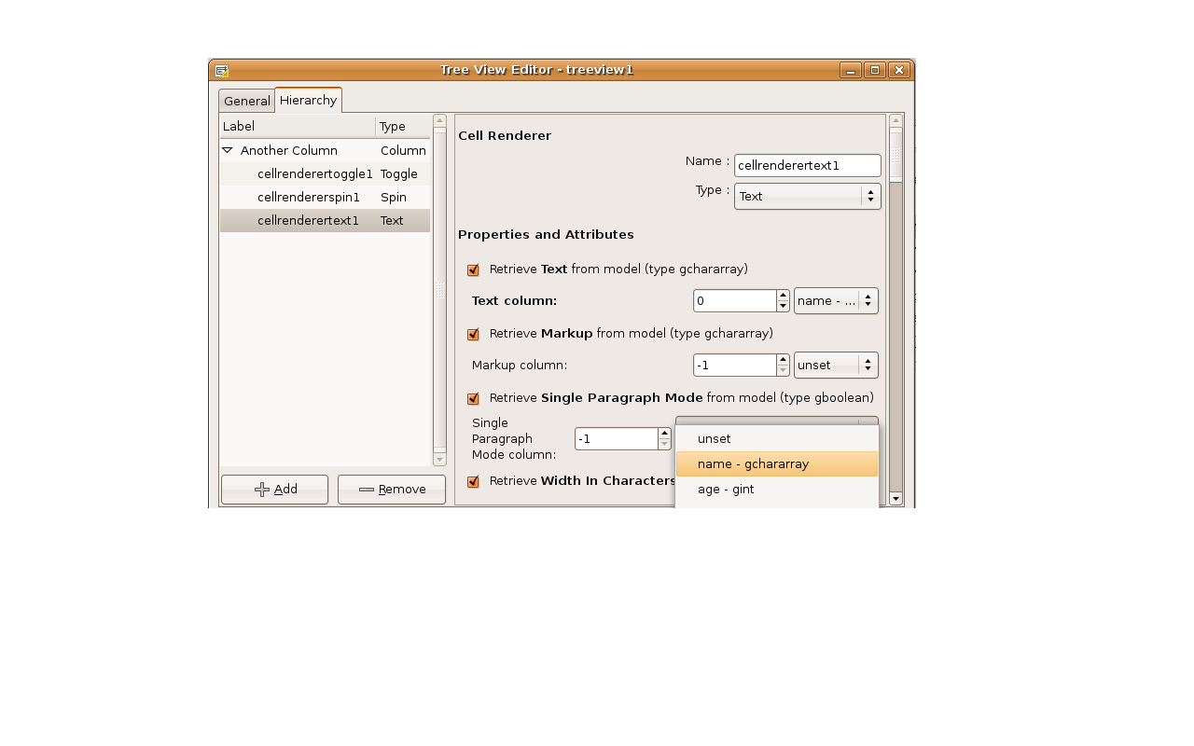Collapse the Another Column tree row

tap(227, 150)
